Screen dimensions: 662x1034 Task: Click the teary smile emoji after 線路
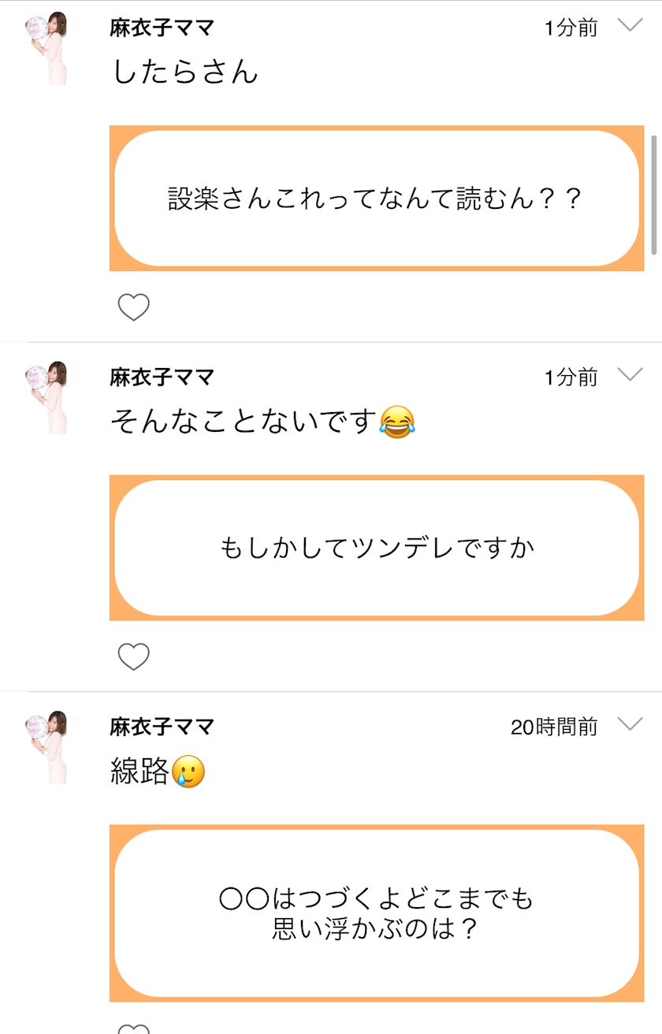point(188,772)
